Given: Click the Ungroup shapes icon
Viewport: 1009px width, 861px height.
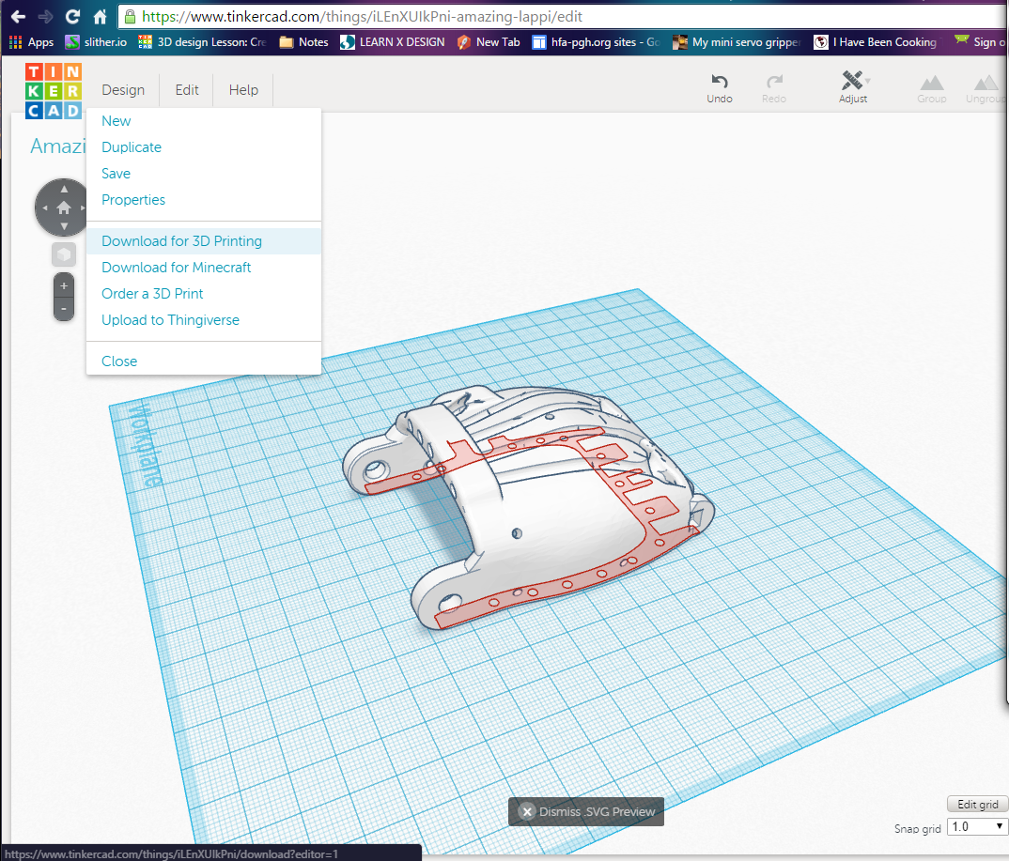Looking at the screenshot, I should (x=986, y=89).
